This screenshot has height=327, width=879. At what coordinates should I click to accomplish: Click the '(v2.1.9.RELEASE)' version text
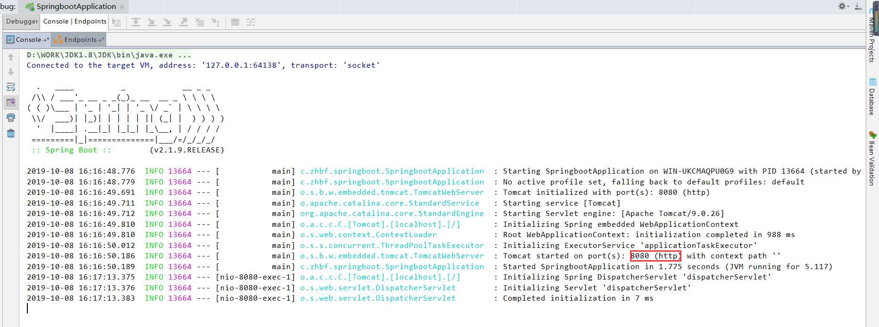point(187,150)
